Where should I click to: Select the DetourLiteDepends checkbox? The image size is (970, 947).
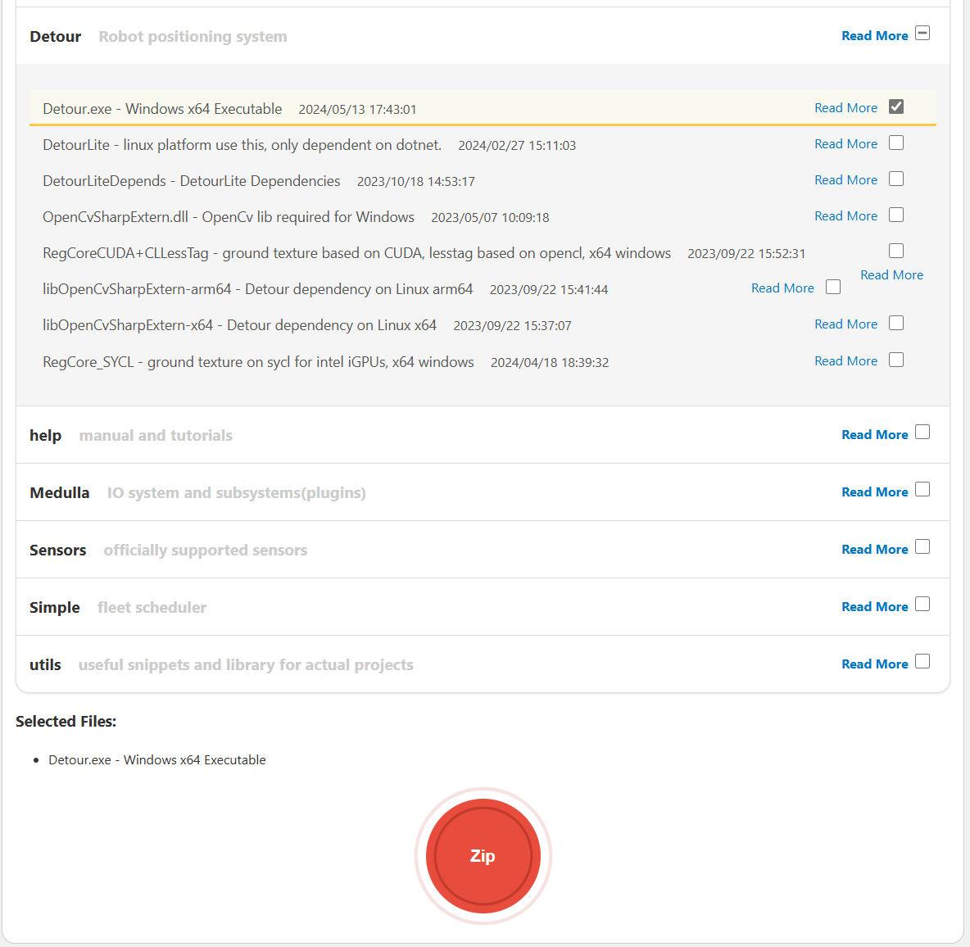coord(896,179)
